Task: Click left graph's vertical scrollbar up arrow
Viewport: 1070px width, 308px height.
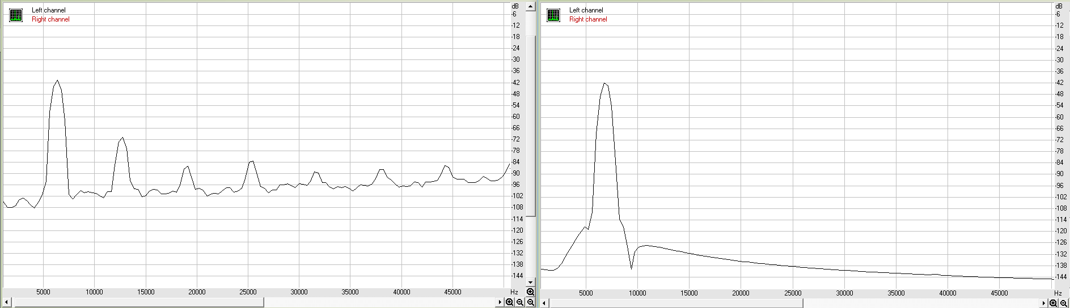Action: [530, 7]
